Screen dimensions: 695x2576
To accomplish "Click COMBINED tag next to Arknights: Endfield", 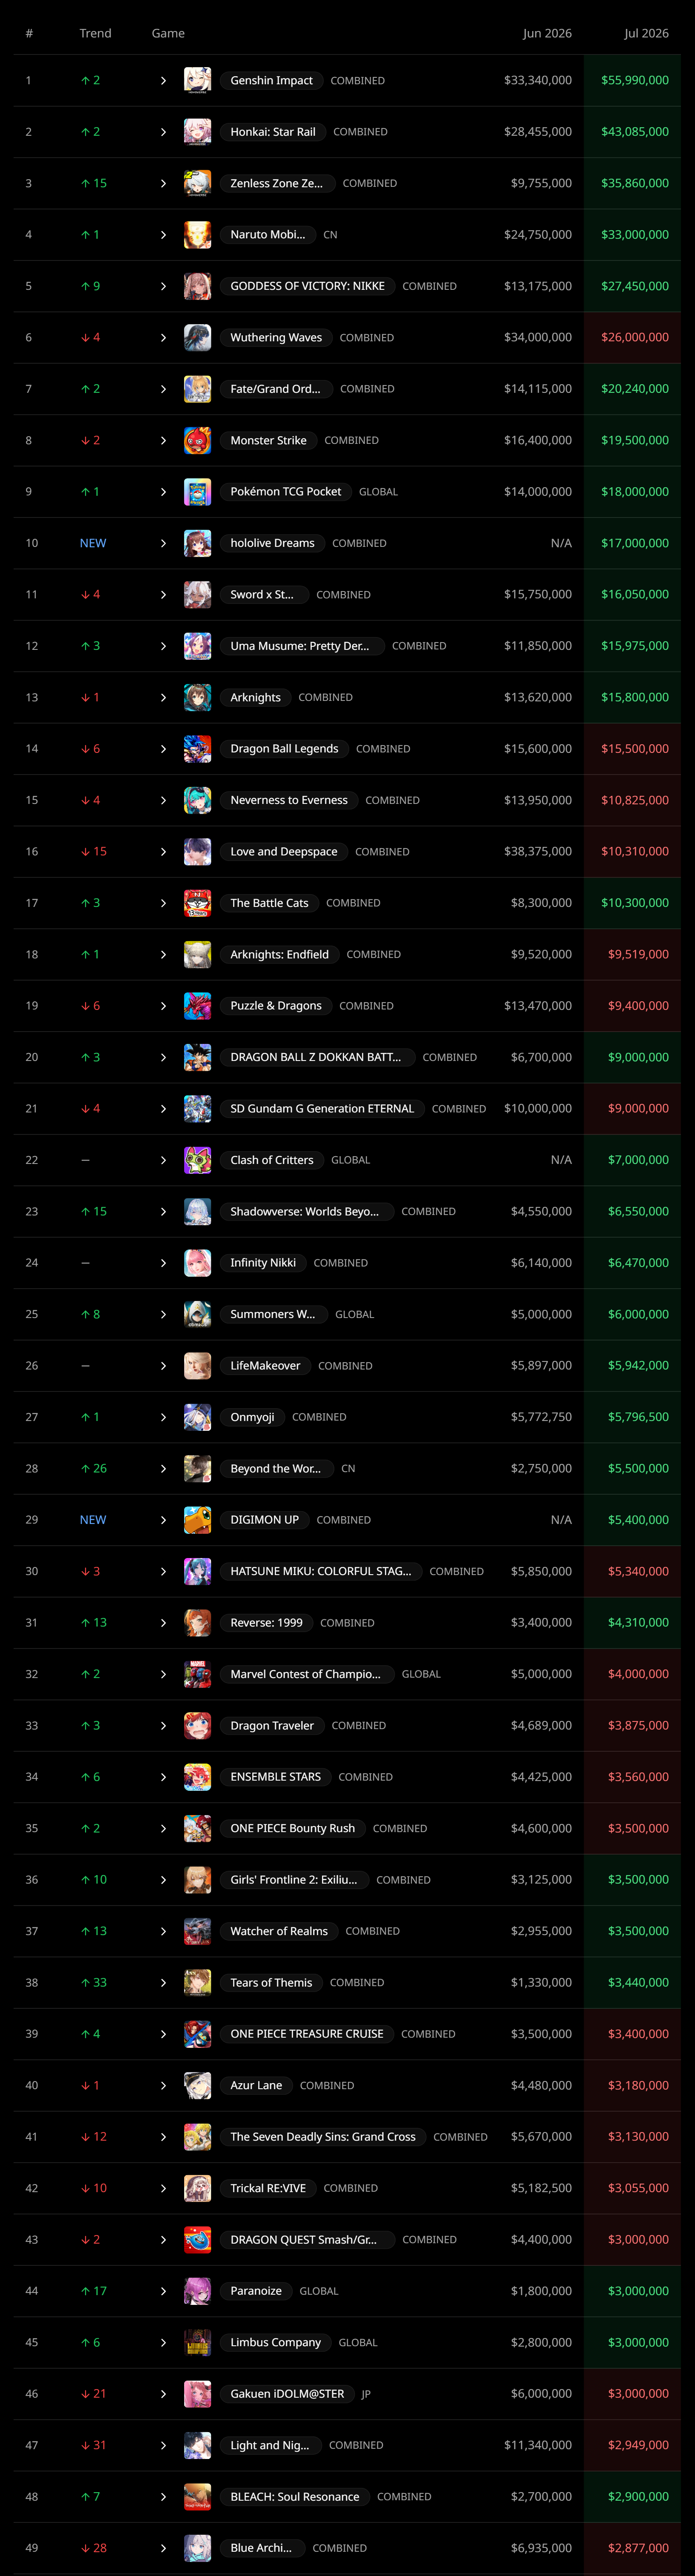I will 373,955.
